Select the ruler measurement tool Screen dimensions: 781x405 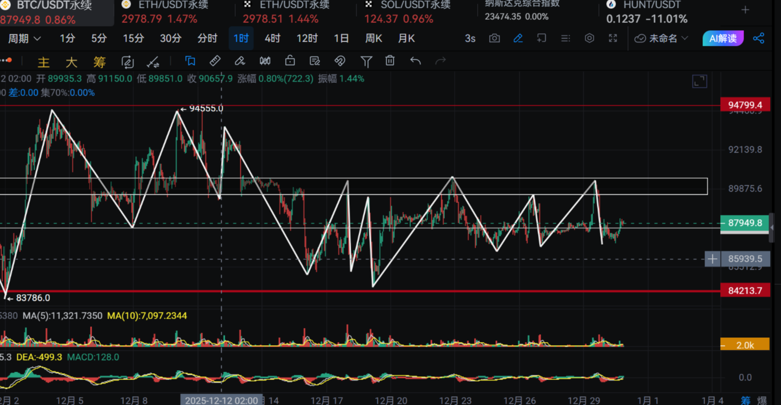pos(214,61)
